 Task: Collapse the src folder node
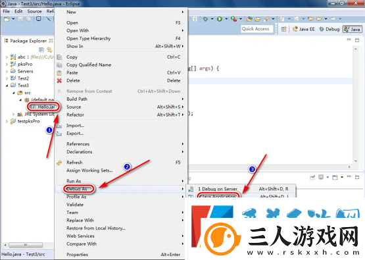pos(14,93)
